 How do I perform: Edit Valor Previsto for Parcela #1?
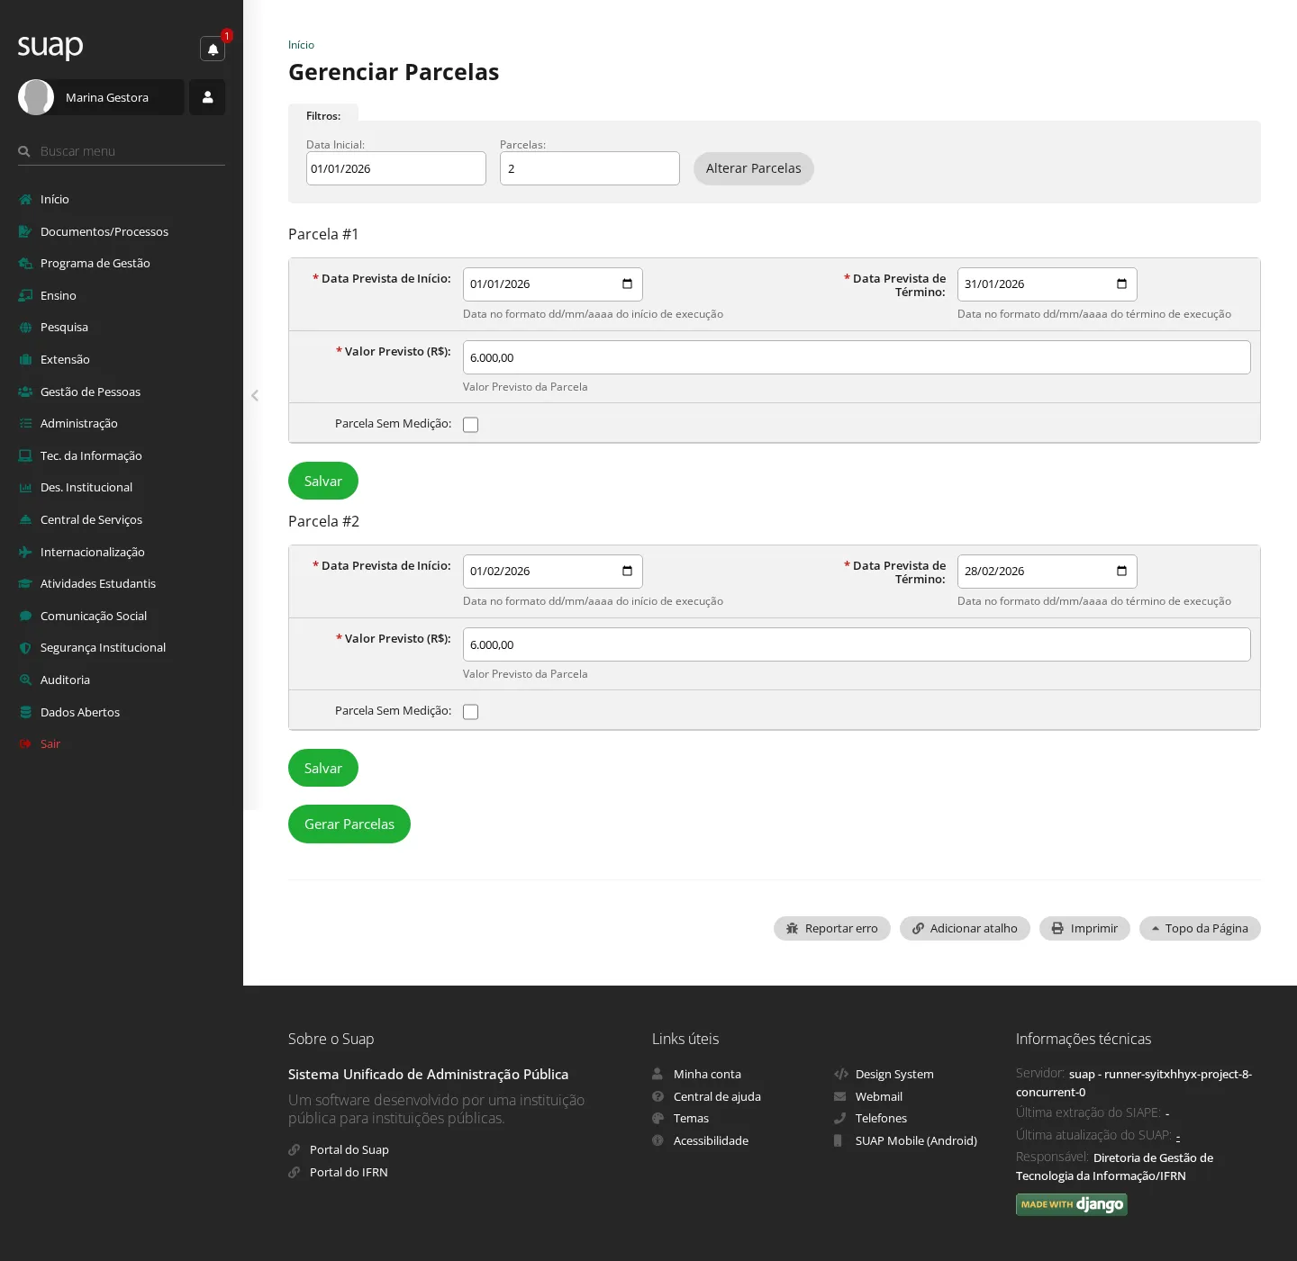[857, 357]
